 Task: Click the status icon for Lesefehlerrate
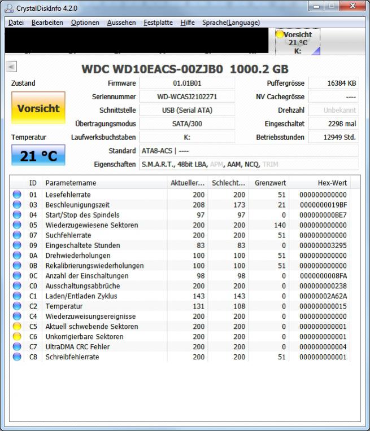click(17, 195)
